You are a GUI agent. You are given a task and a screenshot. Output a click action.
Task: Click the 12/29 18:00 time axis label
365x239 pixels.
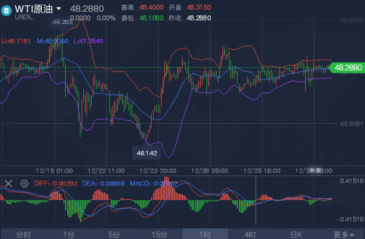click(x=262, y=171)
